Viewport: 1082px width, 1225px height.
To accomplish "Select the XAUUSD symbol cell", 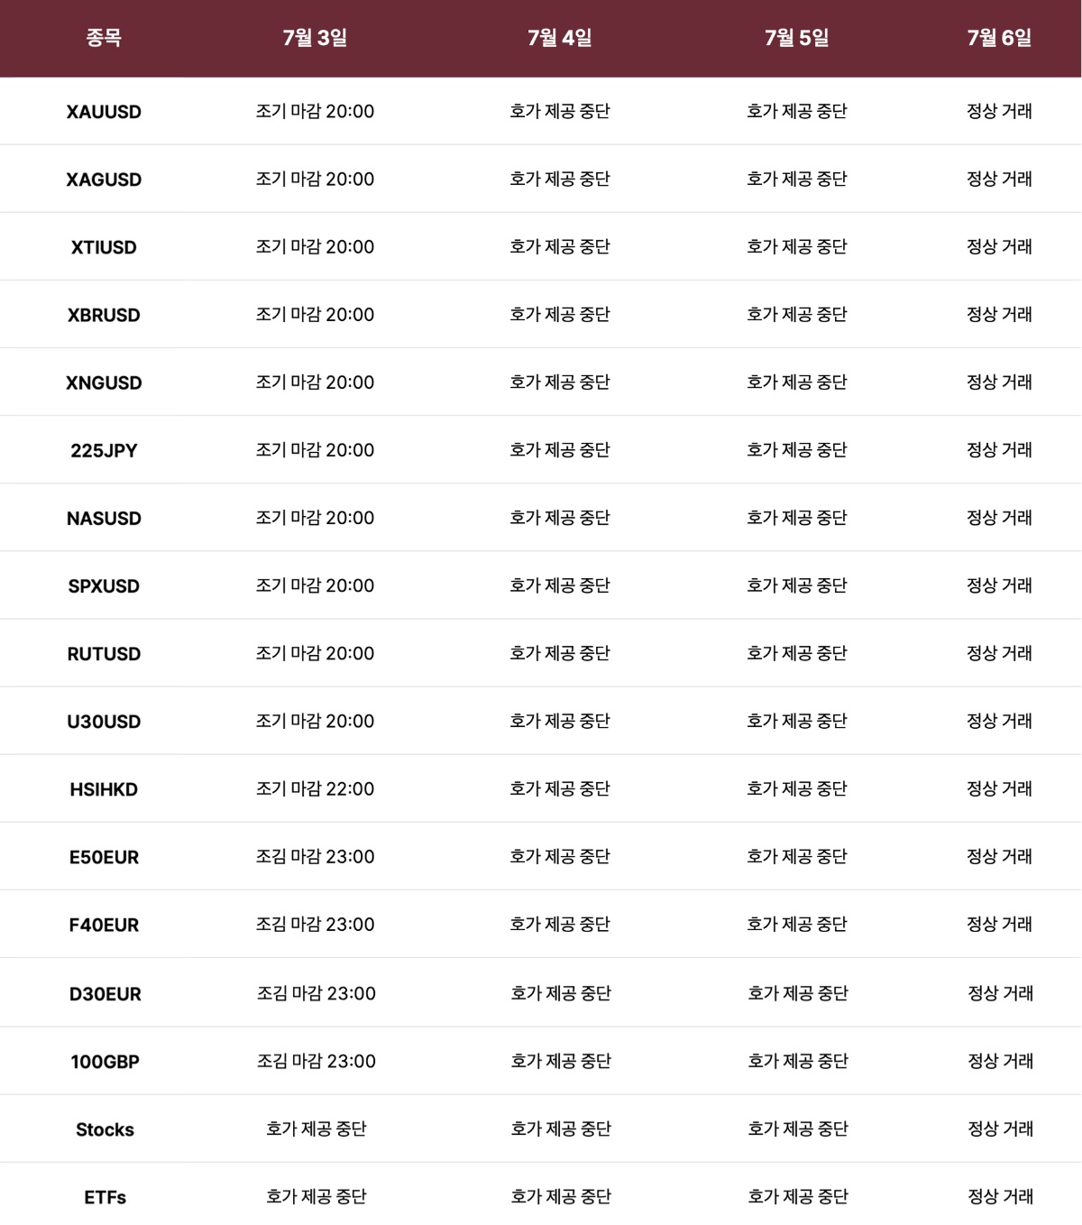I will coord(104,112).
